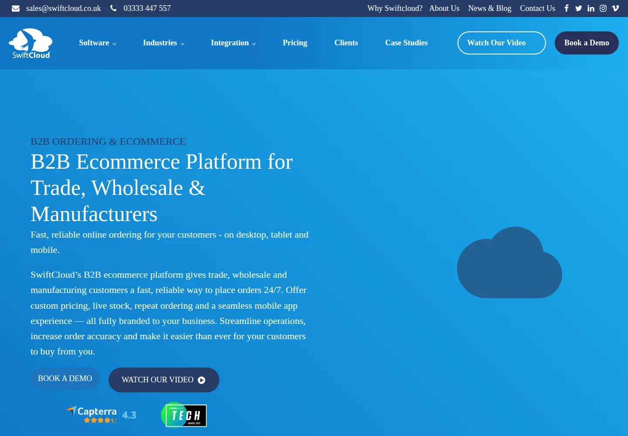
Task: Open the Vimeo social page
Action: pos(615,8)
